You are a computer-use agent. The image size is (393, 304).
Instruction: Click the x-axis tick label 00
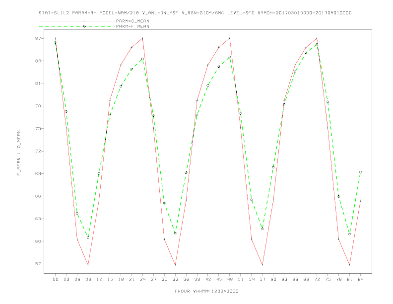pyautogui.click(x=56, y=279)
